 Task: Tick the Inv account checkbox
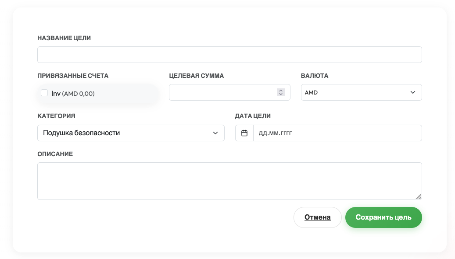(44, 93)
